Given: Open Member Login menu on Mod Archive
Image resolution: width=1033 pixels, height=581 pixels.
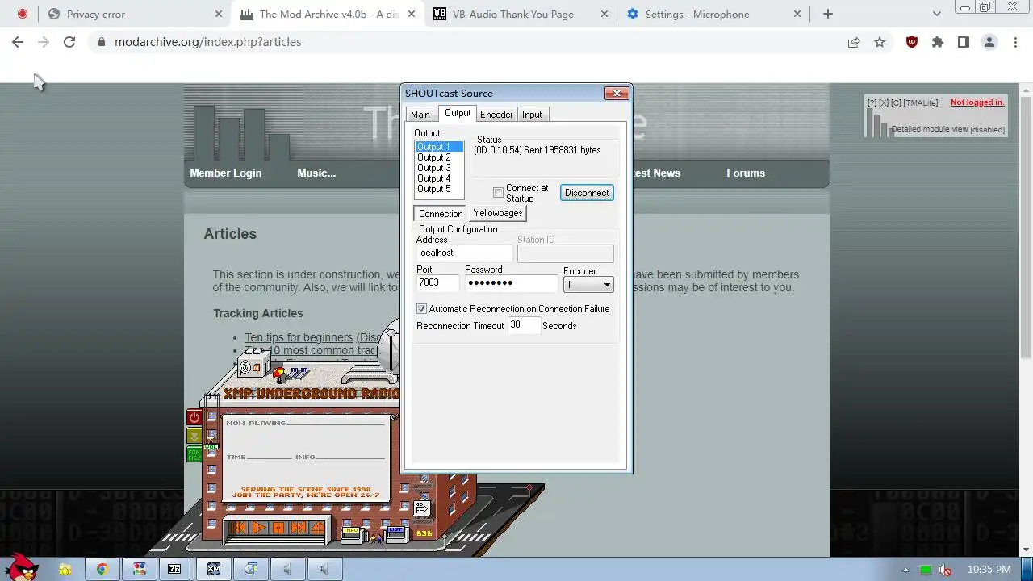Looking at the screenshot, I should 226,173.
